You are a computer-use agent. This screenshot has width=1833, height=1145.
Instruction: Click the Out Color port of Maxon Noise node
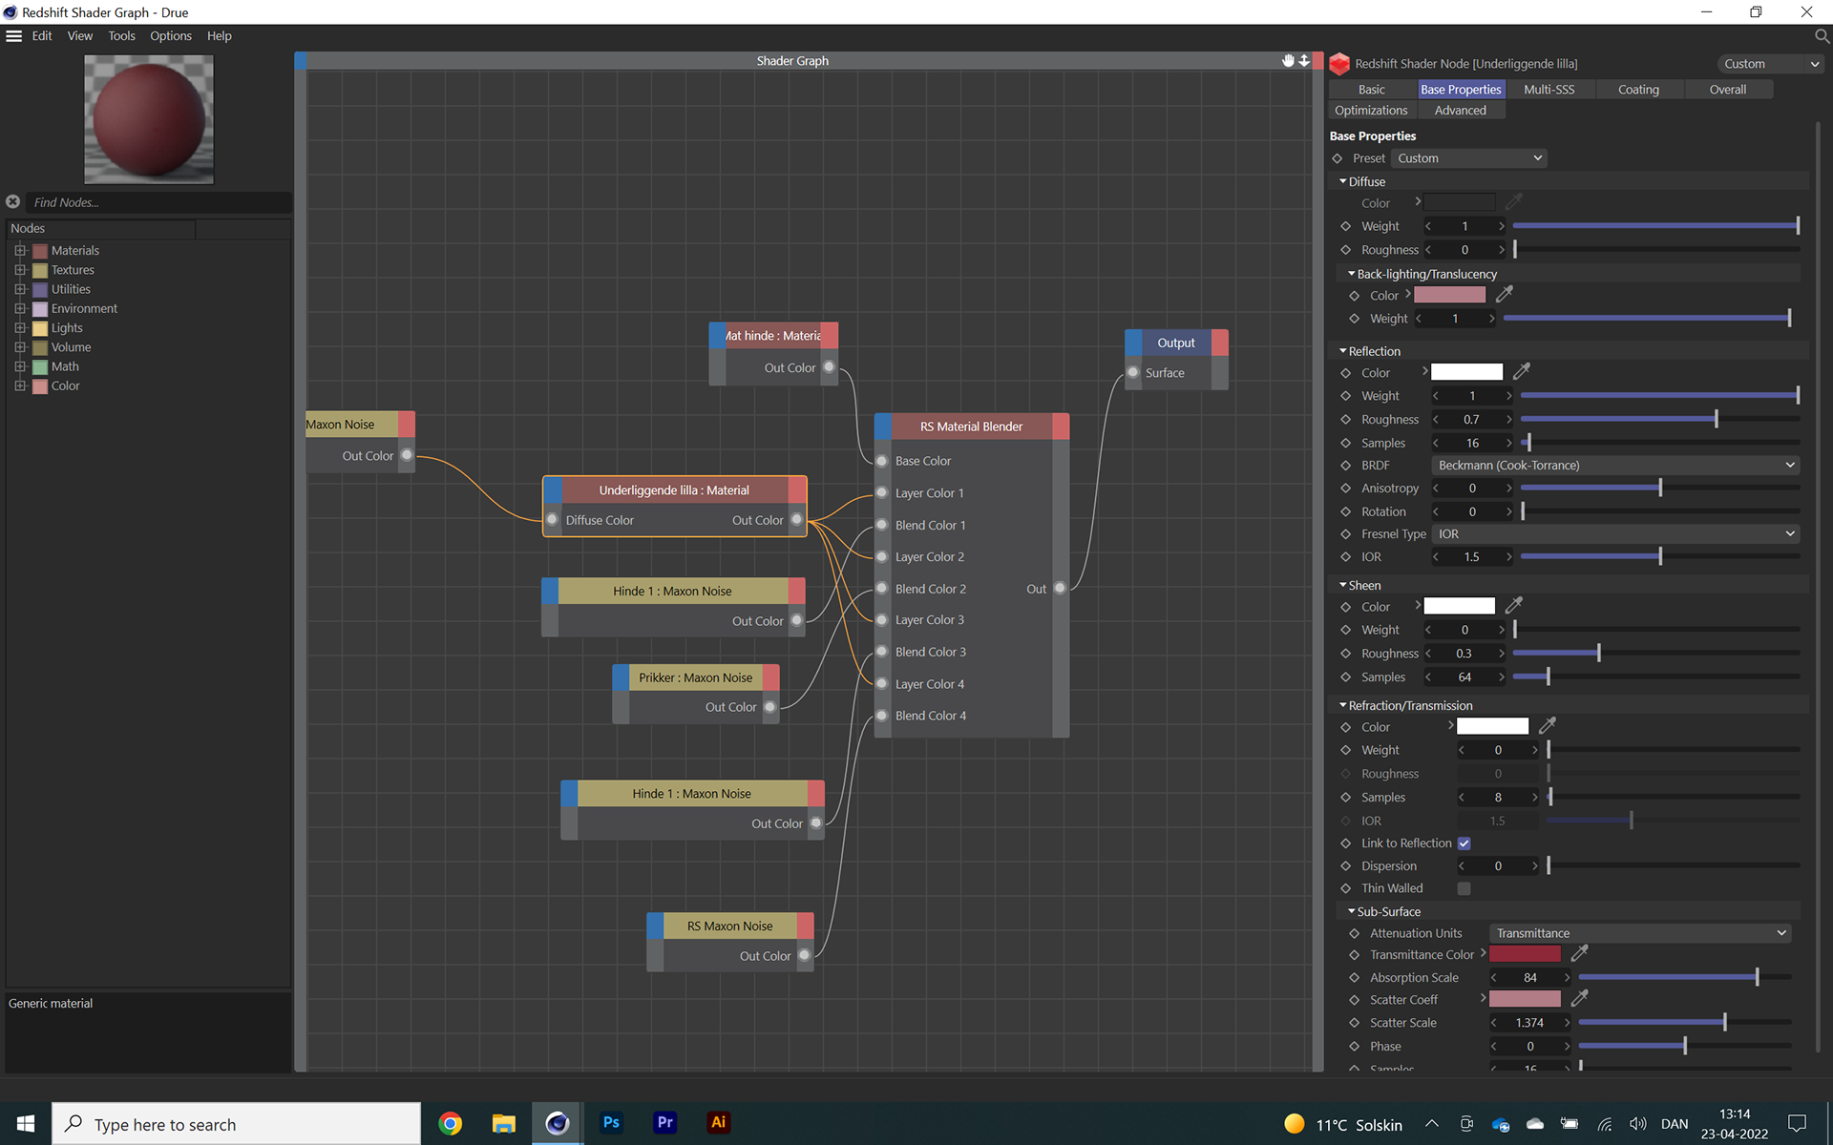407,455
